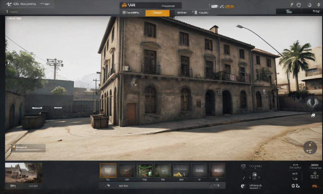Click the chat input field at the bottom
Viewport: 323px width, 194px height.
click(161, 185)
